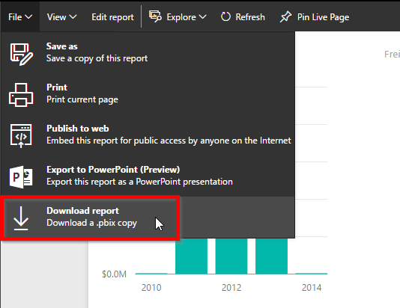The height and width of the screenshot is (308, 400).
Task: Click the Publish to web code icon
Action: pyautogui.click(x=21, y=136)
